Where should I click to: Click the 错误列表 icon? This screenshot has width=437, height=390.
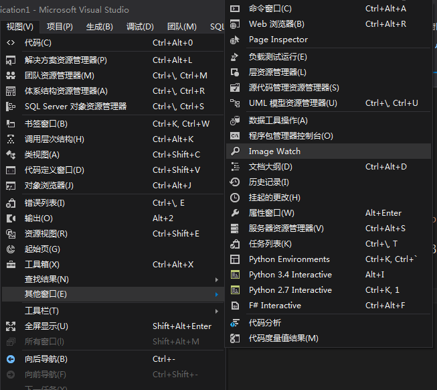11,203
